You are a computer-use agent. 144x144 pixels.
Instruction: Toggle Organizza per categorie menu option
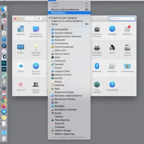click(x=69, y=18)
